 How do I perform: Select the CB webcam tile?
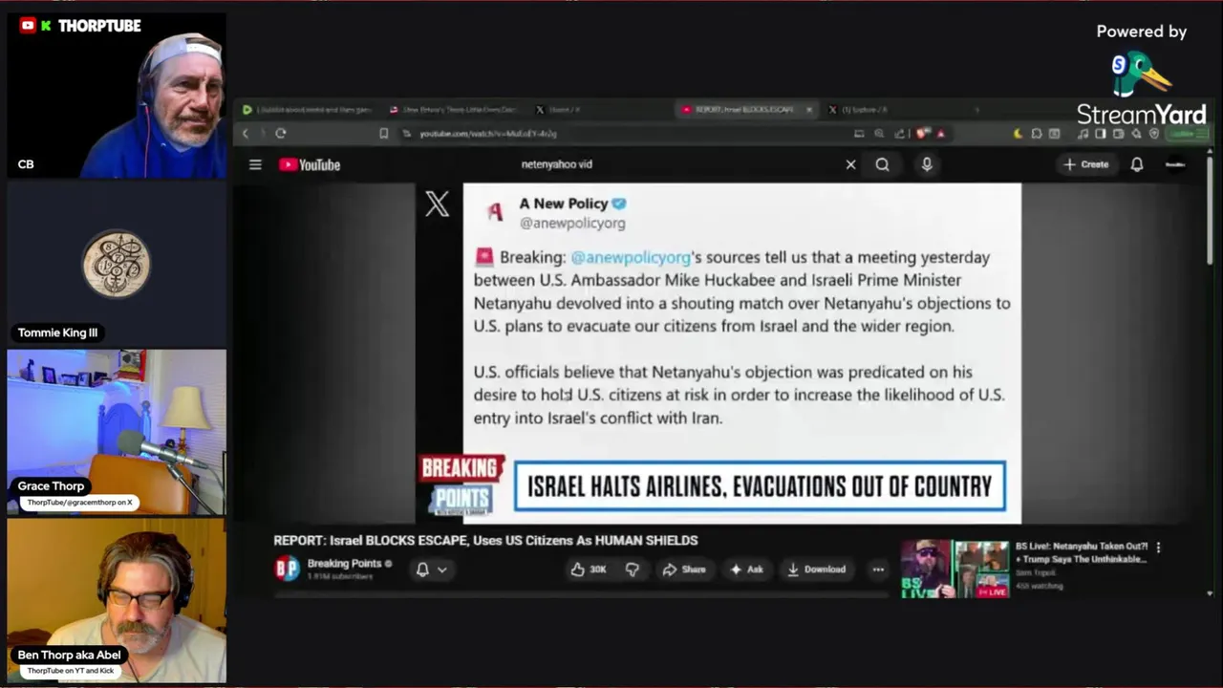tap(117, 95)
